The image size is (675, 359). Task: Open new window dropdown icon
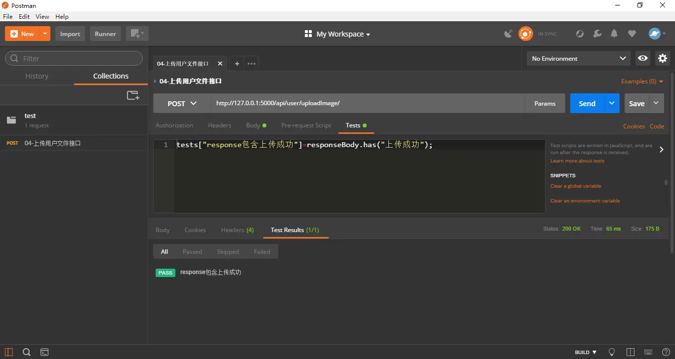(137, 34)
